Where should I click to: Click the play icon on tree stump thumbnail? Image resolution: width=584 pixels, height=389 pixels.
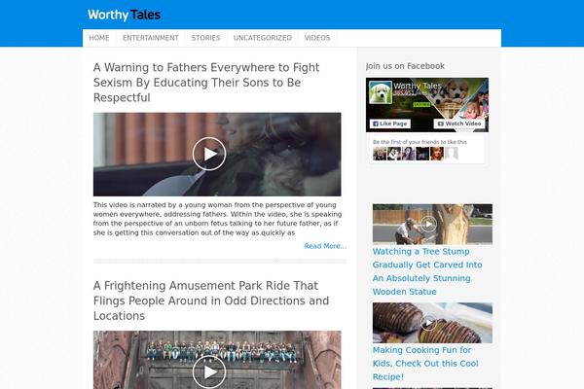pos(428,224)
